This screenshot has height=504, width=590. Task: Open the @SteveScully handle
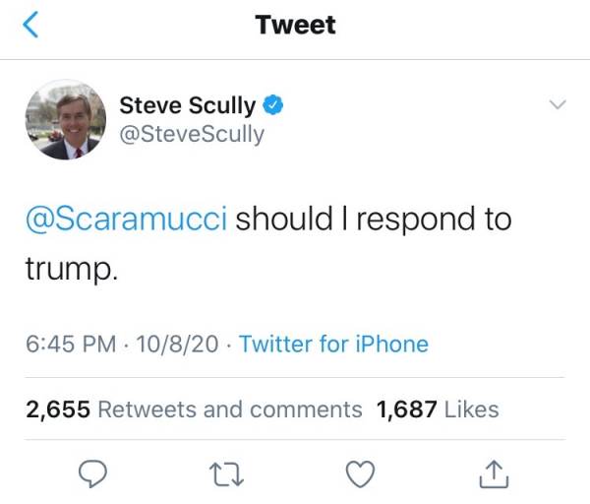point(192,133)
